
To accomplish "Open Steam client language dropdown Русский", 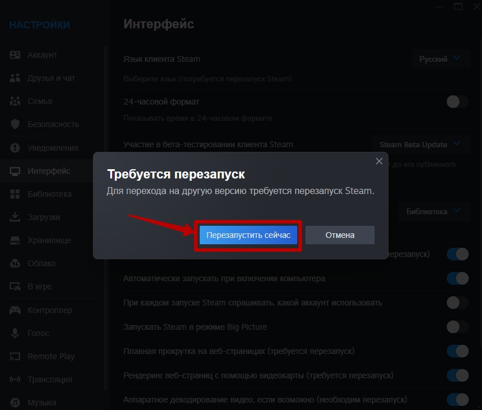I will click(441, 59).
